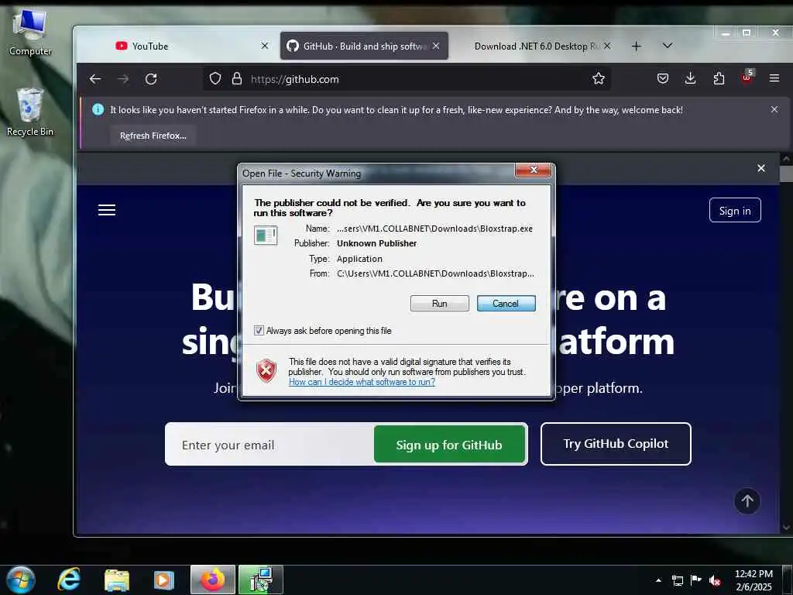Uncheck Always ask before opening this file
Image resolution: width=793 pixels, height=595 pixels.
coord(259,330)
